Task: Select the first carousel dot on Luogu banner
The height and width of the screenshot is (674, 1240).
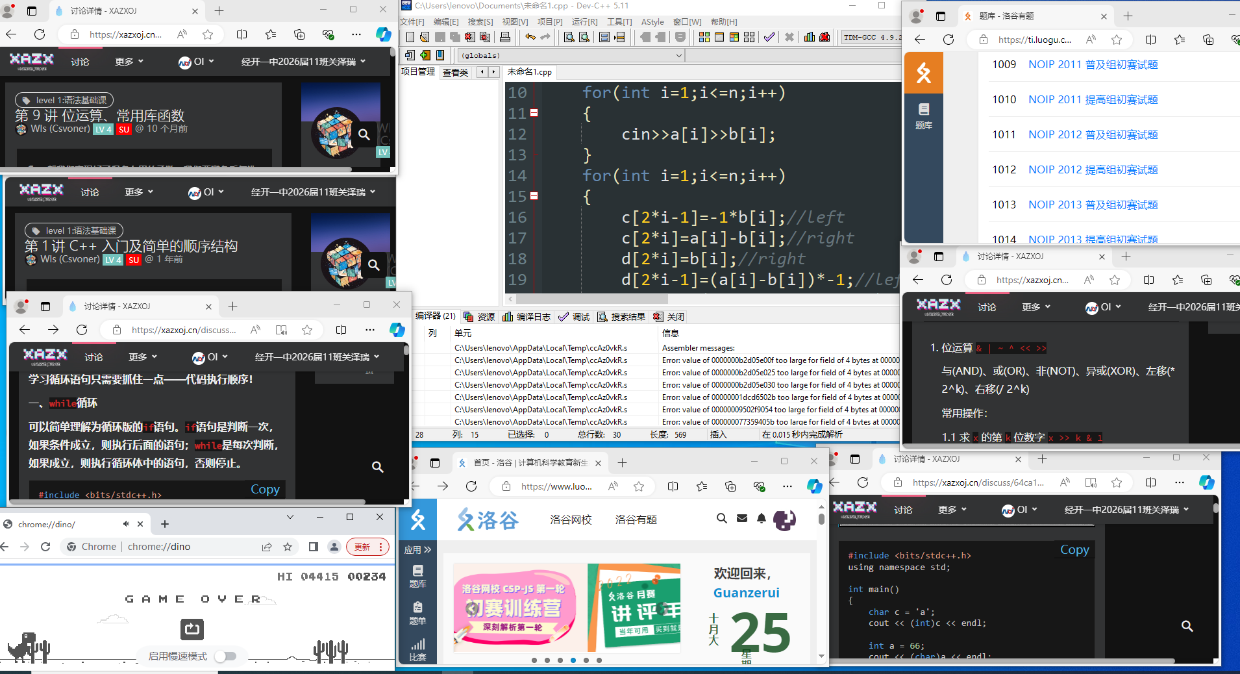Action: 534,660
